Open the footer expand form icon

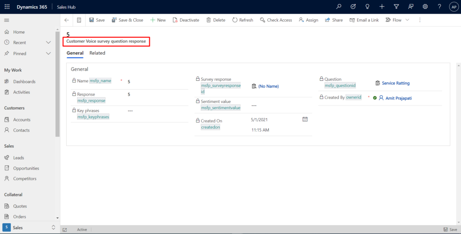(x=65, y=230)
